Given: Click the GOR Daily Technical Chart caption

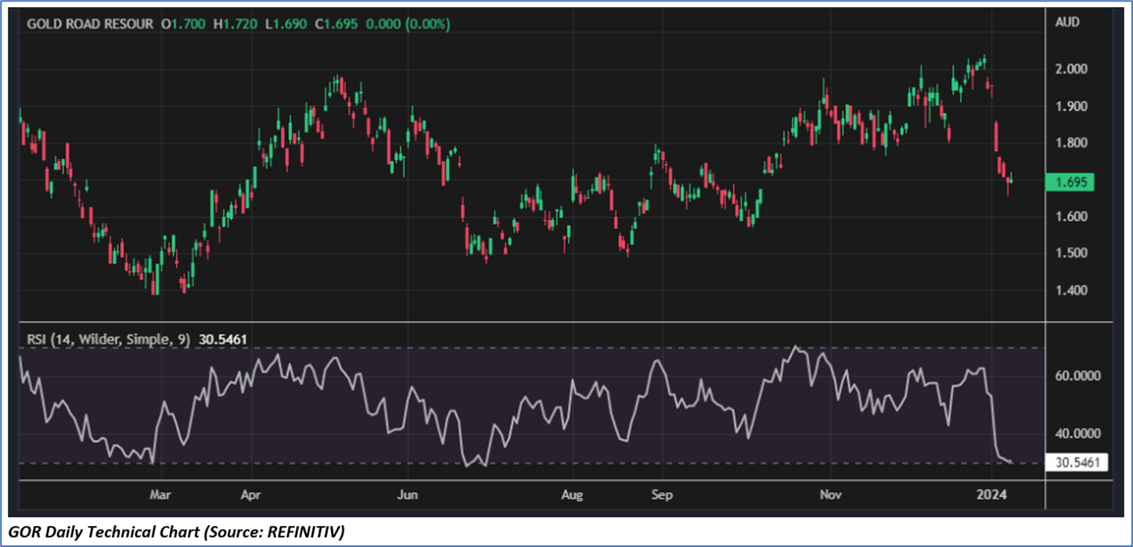Looking at the screenshot, I should [176, 531].
